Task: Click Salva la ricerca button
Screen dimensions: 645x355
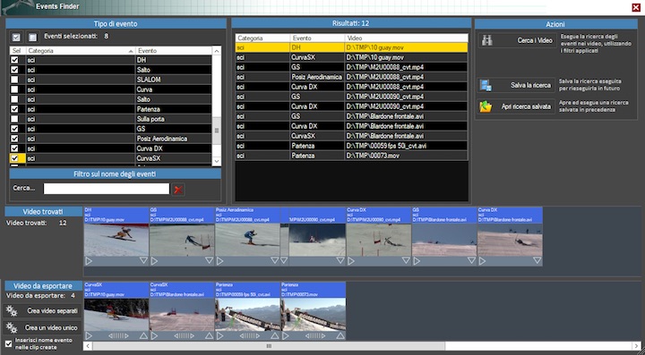Action: click(516, 85)
